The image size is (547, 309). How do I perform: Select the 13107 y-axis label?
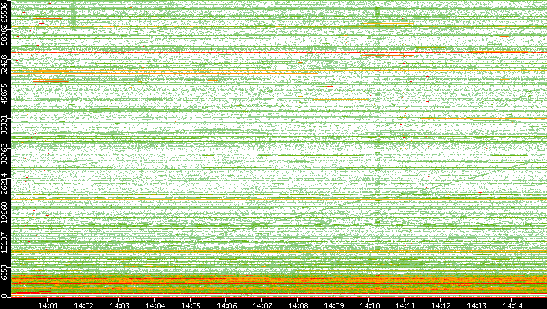(5, 240)
